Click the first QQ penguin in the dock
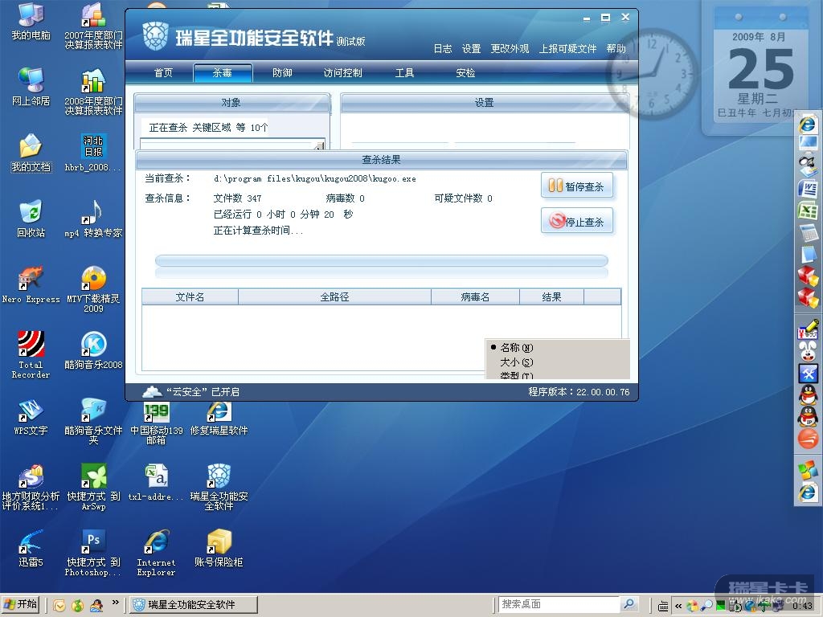This screenshot has width=823, height=617. point(809,394)
